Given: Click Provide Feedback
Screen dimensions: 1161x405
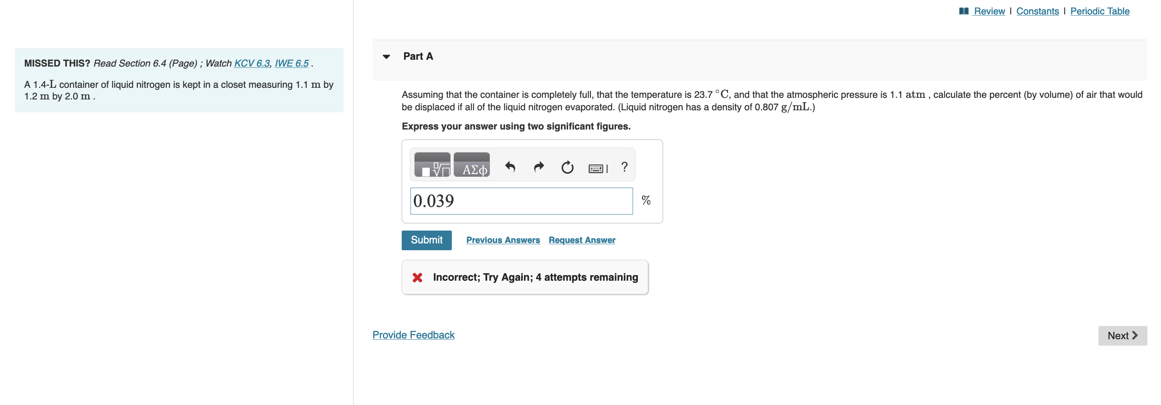Looking at the screenshot, I should tap(413, 335).
